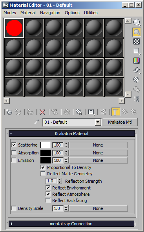144x232 pixels.
Task: Click the sample slots scroll up arrow
Action: point(128,21)
